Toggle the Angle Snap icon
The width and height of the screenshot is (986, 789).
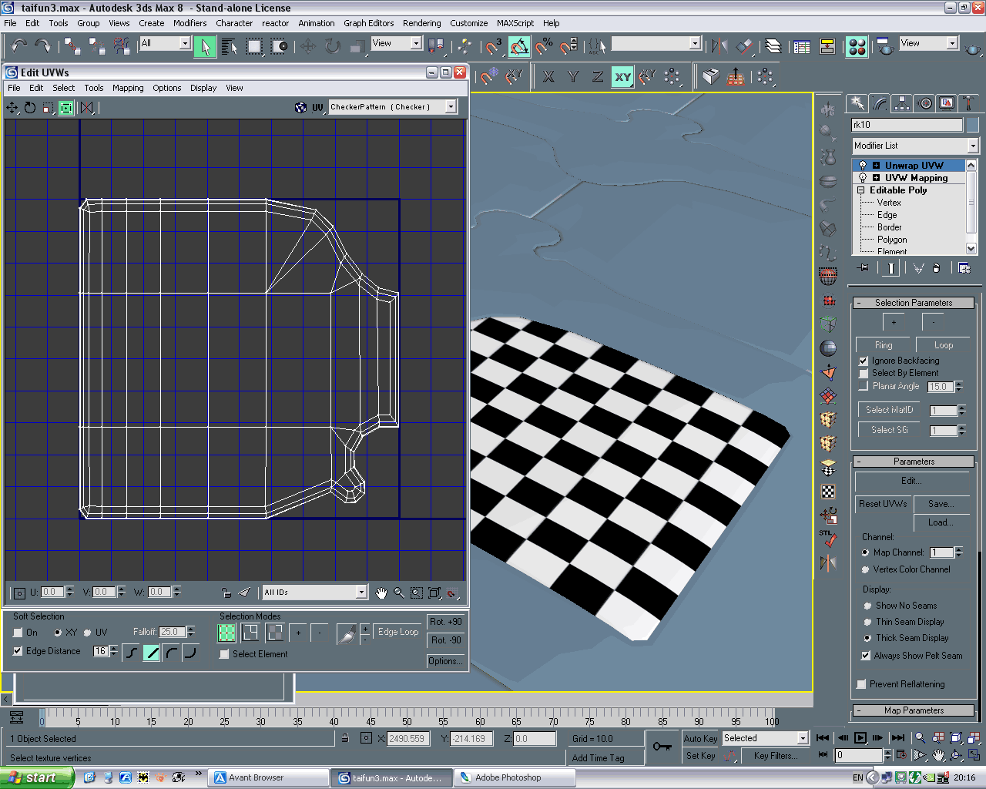(x=519, y=47)
